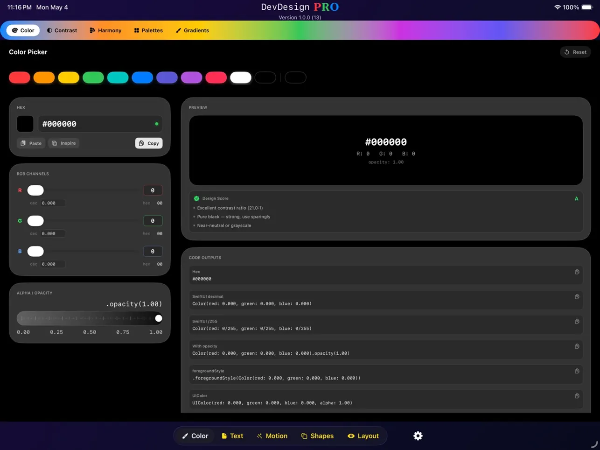Image resolution: width=600 pixels, height=450 pixels.
Task: Click the Reset button
Action: coord(575,52)
